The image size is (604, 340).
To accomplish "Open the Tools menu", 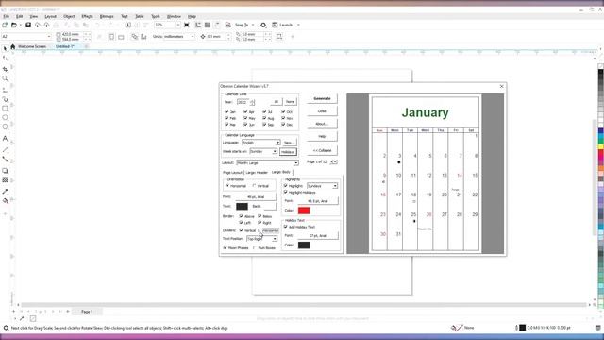I will coord(155,17).
